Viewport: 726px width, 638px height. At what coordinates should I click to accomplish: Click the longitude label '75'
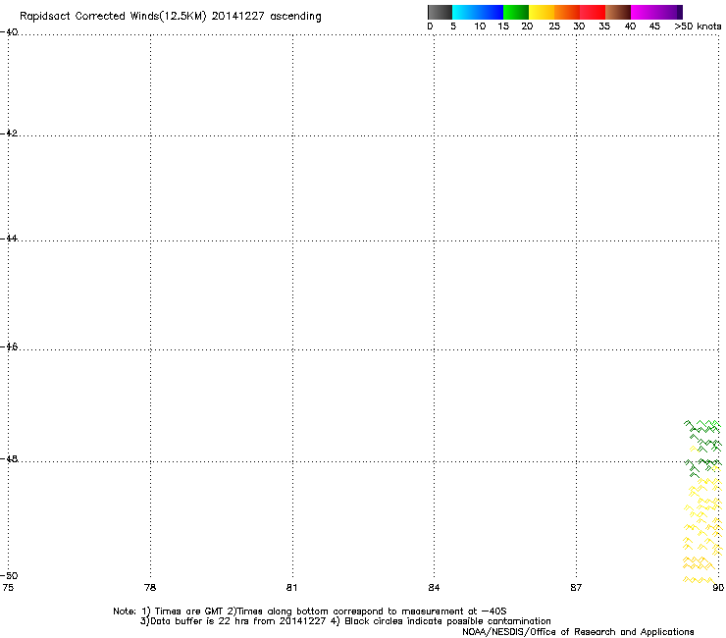pyautogui.click(x=8, y=588)
